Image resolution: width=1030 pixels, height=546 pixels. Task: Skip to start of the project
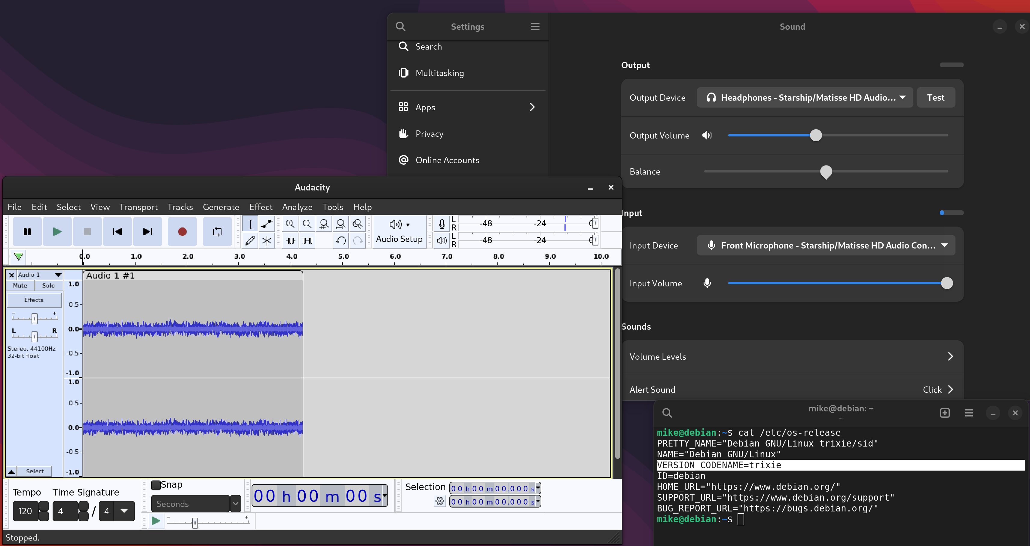point(117,232)
